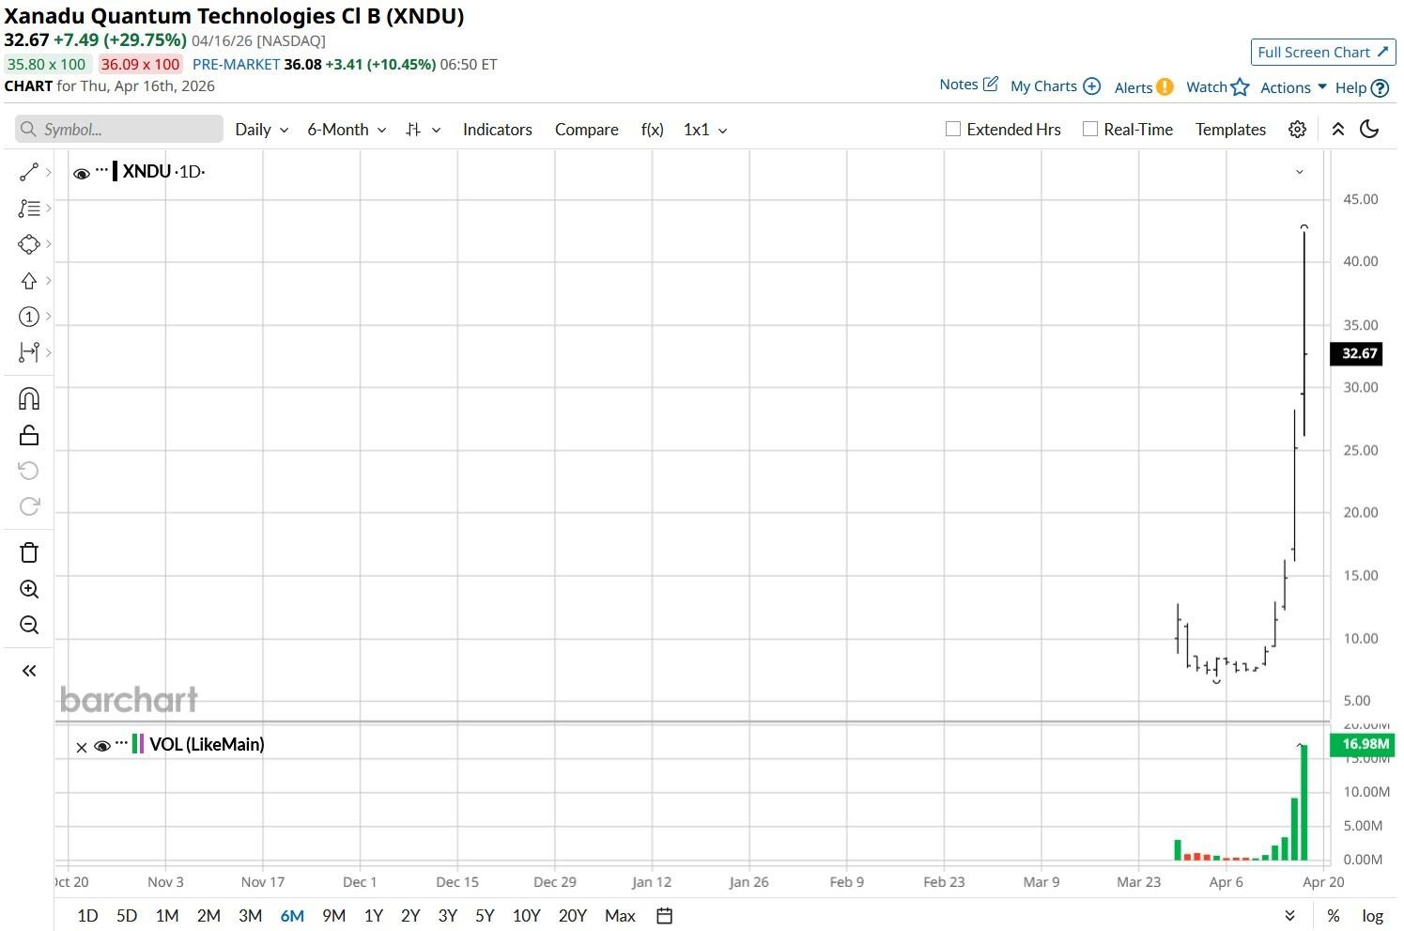This screenshot has height=931, width=1404.
Task: Open the XNDU series more-options menu
Action: (x=101, y=170)
